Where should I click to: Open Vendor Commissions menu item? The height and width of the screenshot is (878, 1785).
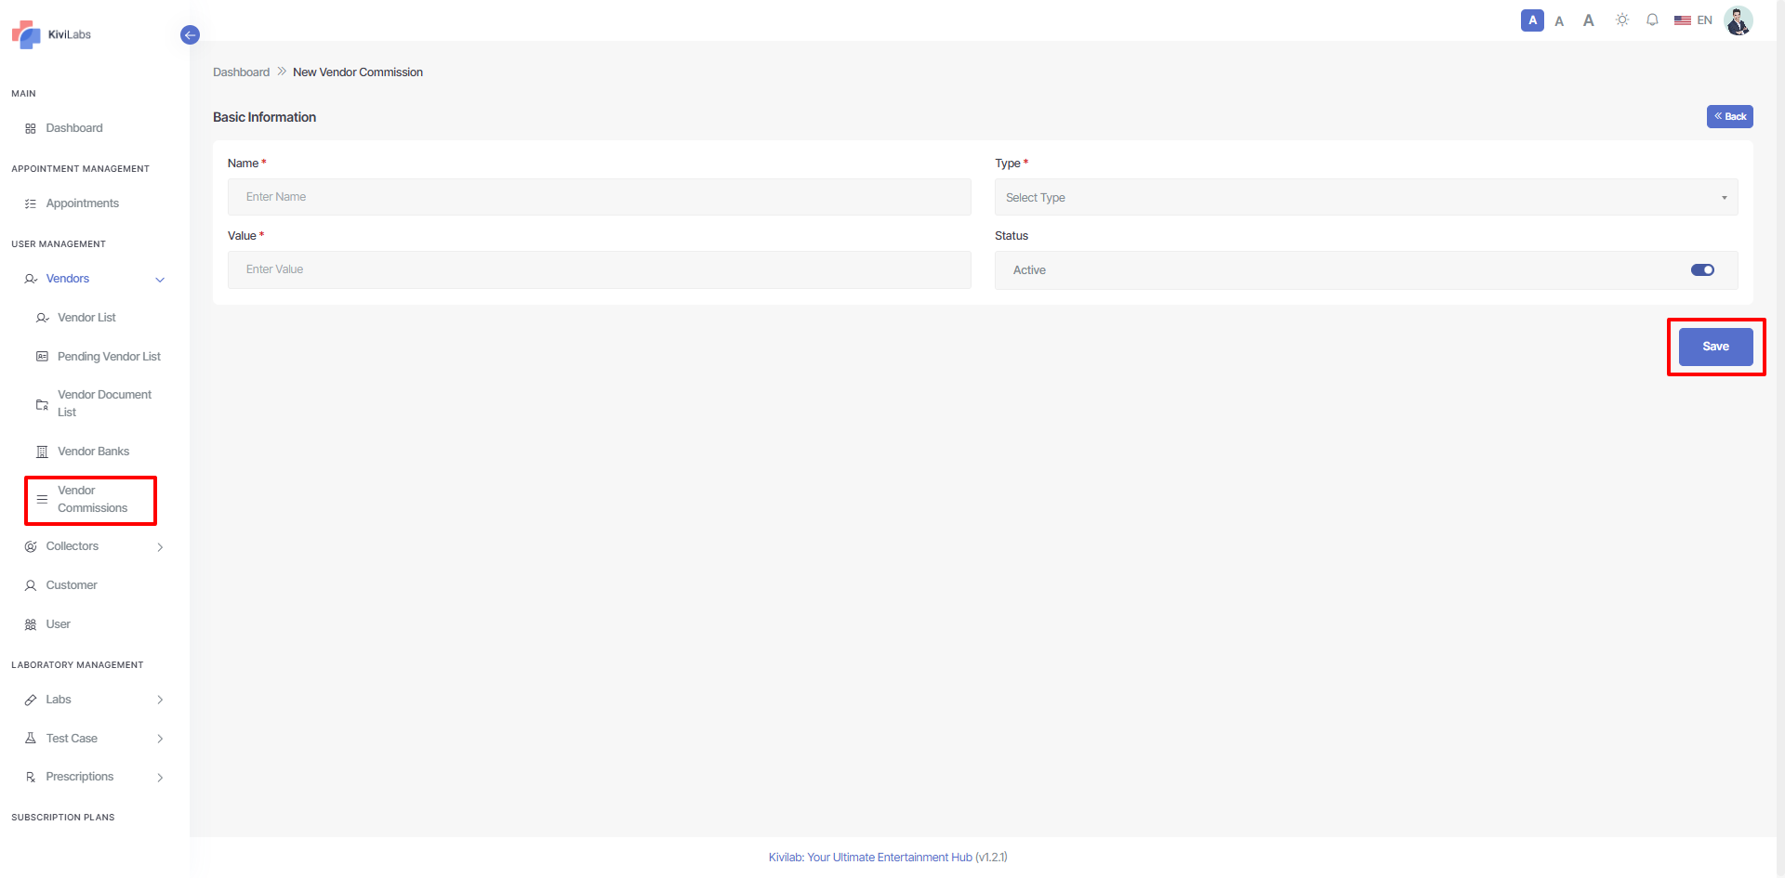(x=92, y=499)
